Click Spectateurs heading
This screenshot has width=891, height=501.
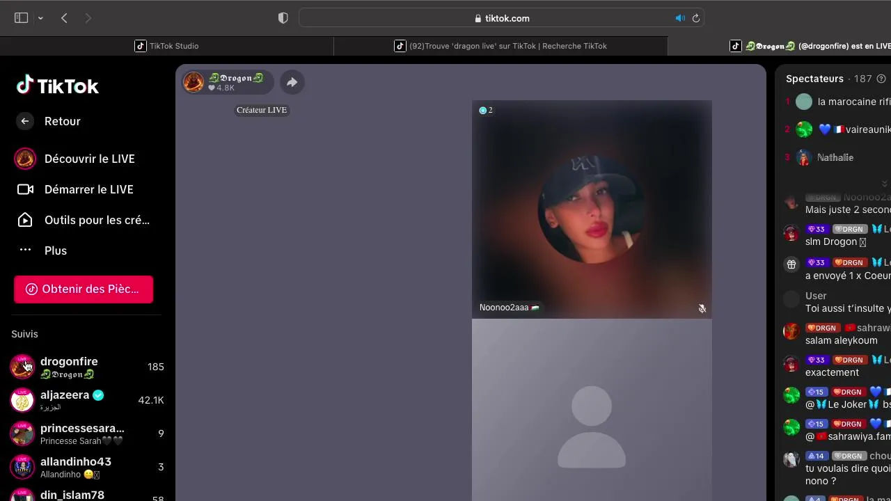(814, 79)
